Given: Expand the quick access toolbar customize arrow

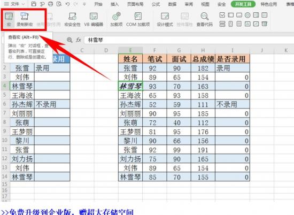Looking at the screenshot, I should [x=84, y=4].
